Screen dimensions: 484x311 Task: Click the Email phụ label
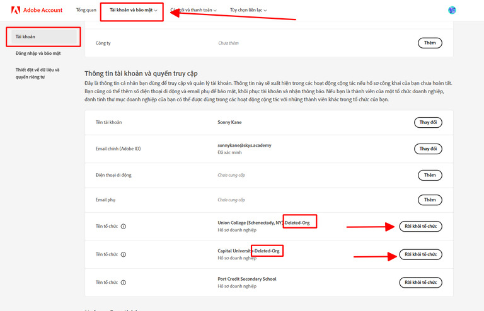105,200
